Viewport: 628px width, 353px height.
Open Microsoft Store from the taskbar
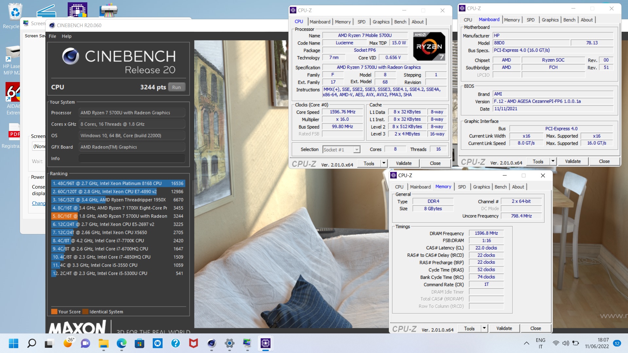[139, 343]
